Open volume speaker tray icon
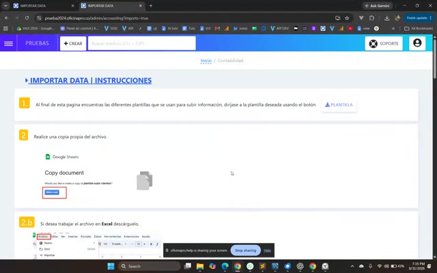 pyautogui.click(x=386, y=266)
